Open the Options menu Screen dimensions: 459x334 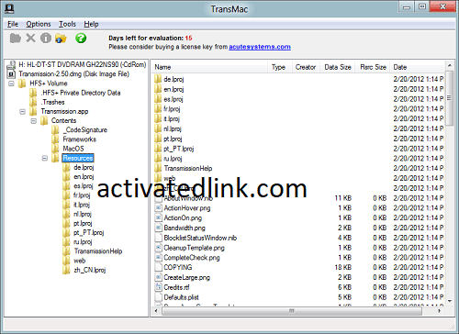tap(39, 24)
